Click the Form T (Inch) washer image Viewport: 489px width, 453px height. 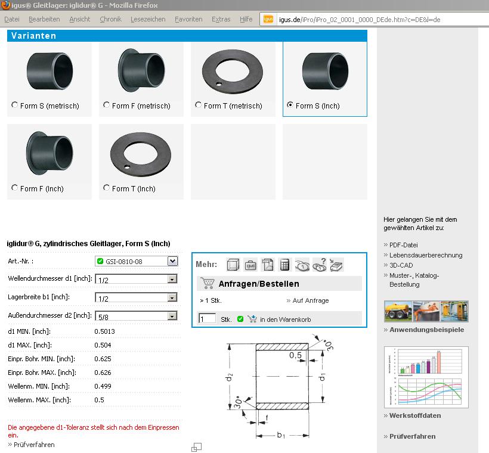tap(141, 154)
